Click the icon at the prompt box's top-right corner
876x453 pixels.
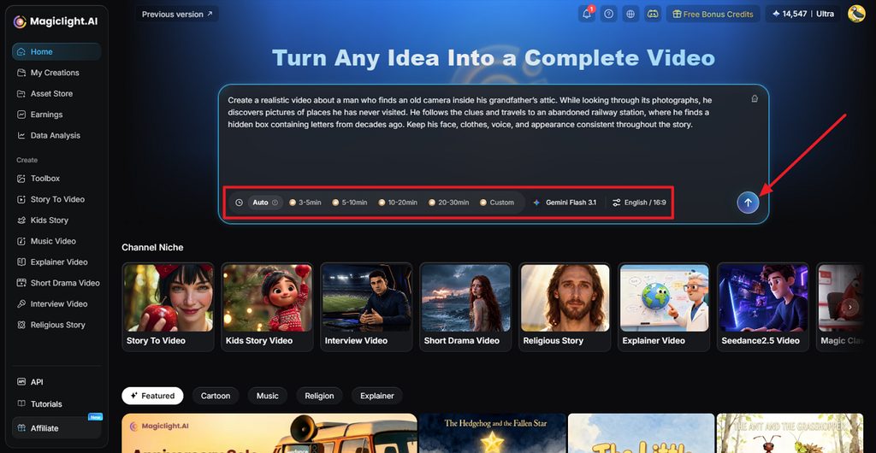755,99
